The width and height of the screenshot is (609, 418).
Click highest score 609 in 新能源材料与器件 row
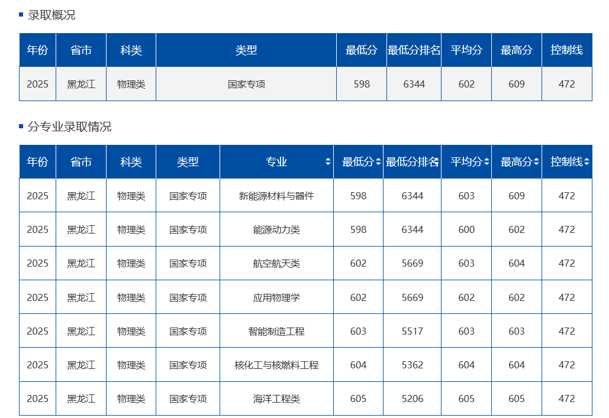pyautogui.click(x=516, y=196)
